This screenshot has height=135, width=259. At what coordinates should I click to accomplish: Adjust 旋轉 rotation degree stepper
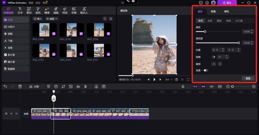click(x=227, y=57)
